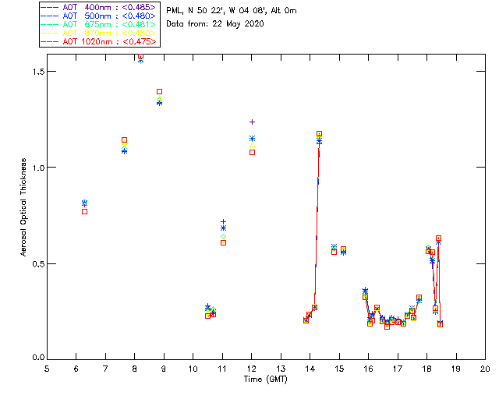
Task: Click the x-axis tick label 8
Action: click(x=135, y=369)
